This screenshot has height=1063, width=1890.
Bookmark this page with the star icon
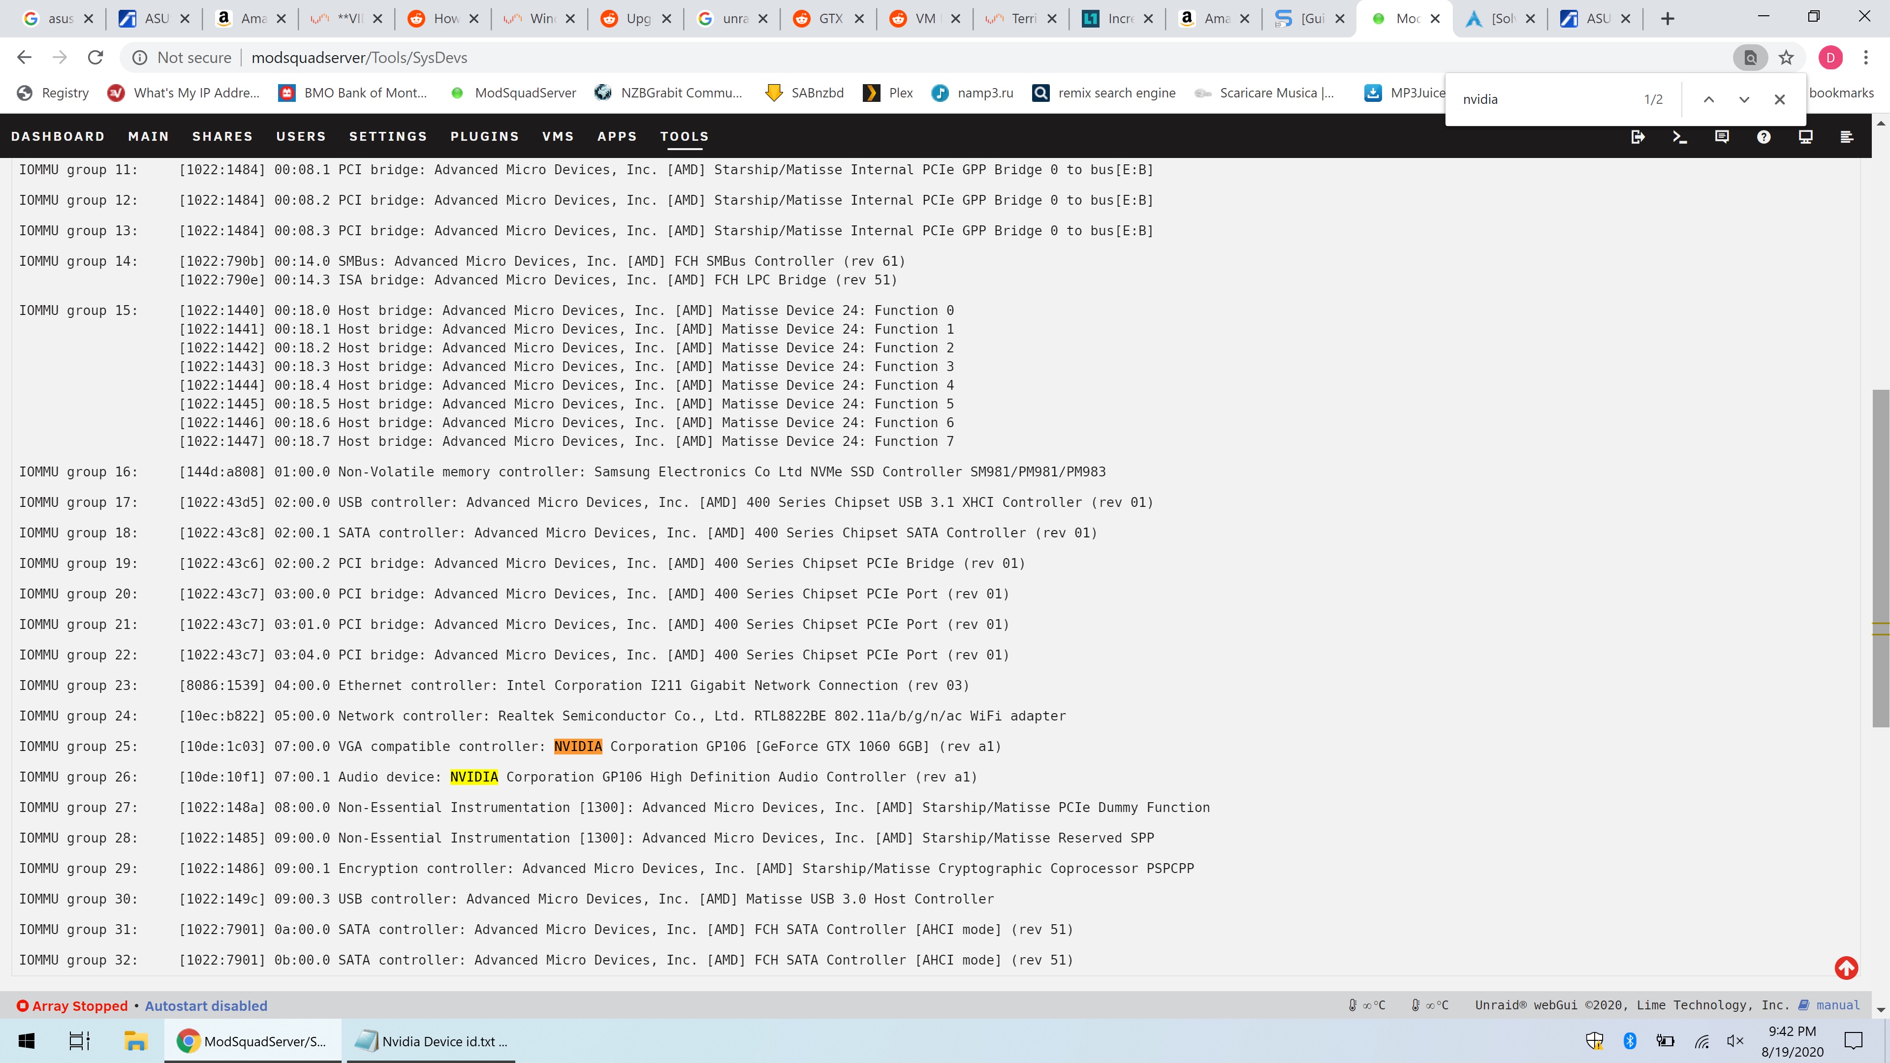click(1786, 57)
